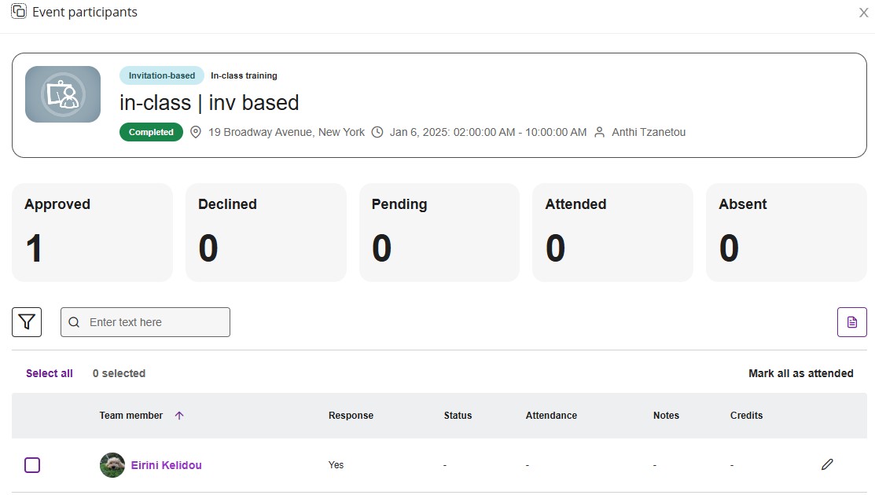Click the clock icon beside event date
The image size is (875, 495).
coord(377,132)
